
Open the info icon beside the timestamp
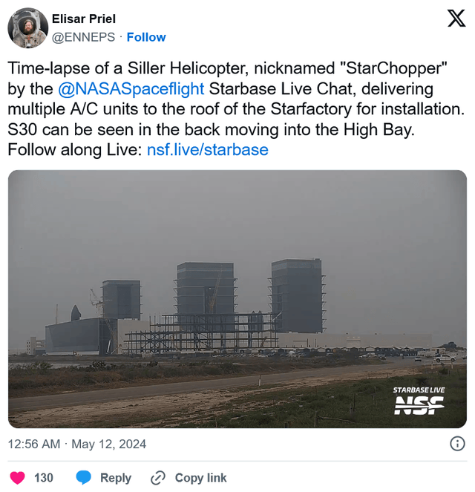coord(458,444)
